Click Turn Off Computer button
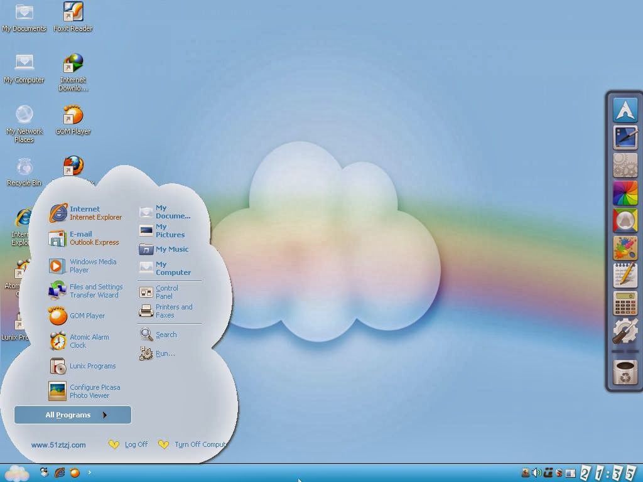The height and width of the screenshot is (482, 643). pyautogui.click(x=192, y=444)
